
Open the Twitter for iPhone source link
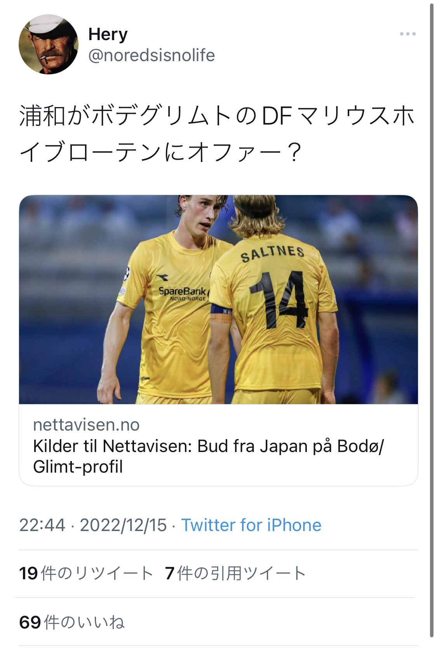[251, 525]
